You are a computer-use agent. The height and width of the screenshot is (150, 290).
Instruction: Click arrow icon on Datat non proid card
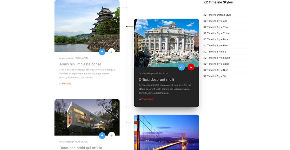coord(112,136)
